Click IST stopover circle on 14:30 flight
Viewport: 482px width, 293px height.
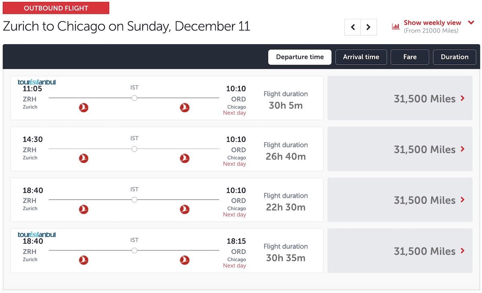[134, 149]
